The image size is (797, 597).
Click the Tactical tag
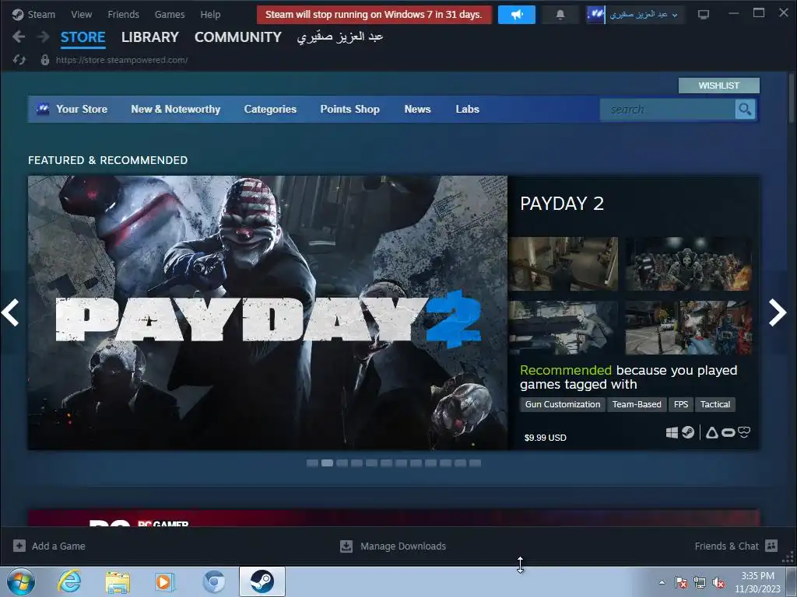coord(715,404)
